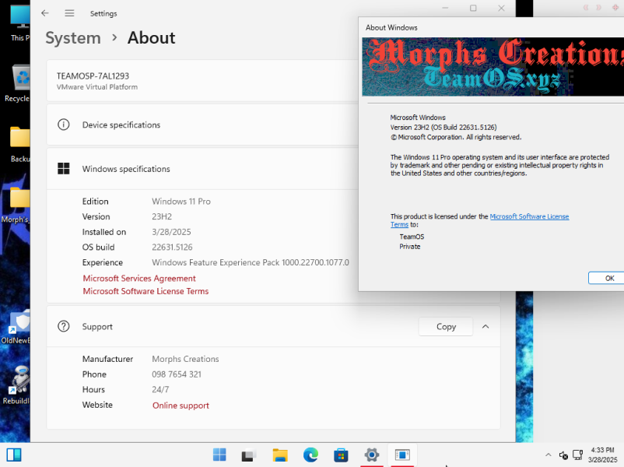
Task: Click the "Edition" label
Action: click(x=95, y=202)
